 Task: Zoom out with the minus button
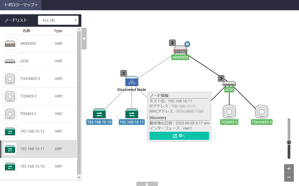point(289,177)
